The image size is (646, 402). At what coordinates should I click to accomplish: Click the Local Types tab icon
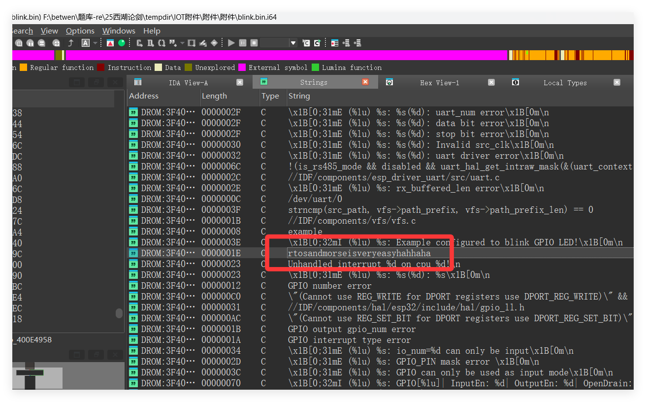516,82
